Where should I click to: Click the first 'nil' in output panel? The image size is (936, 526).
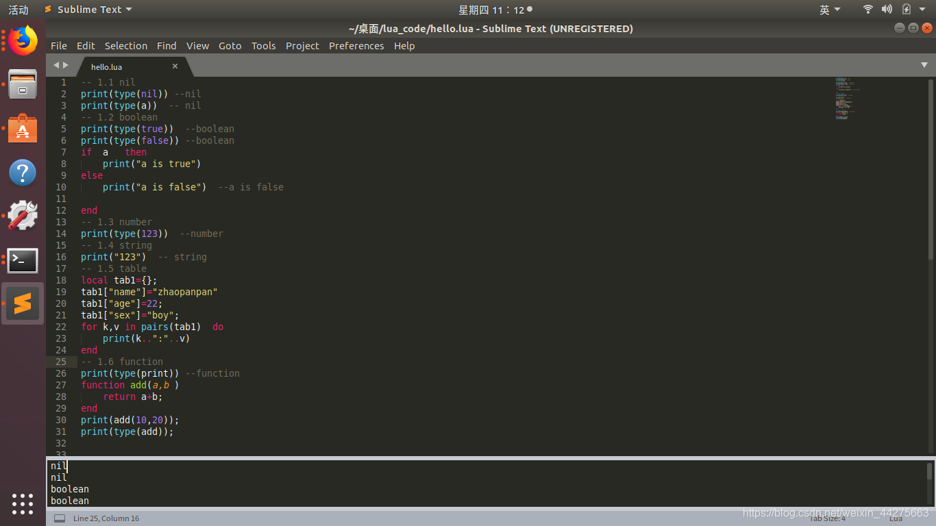coord(59,466)
